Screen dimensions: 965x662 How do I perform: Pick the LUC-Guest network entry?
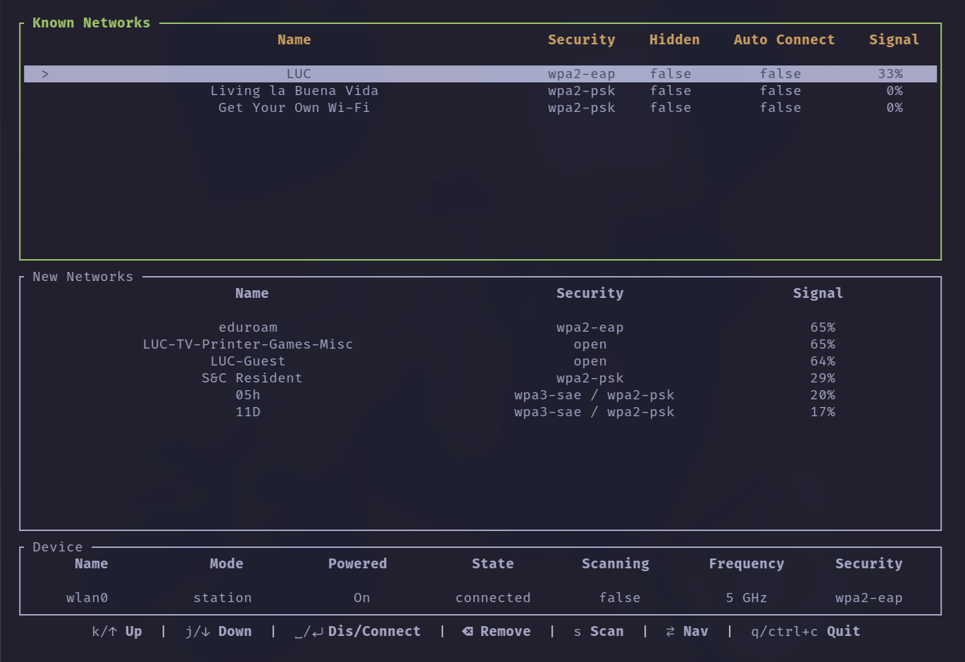click(248, 361)
